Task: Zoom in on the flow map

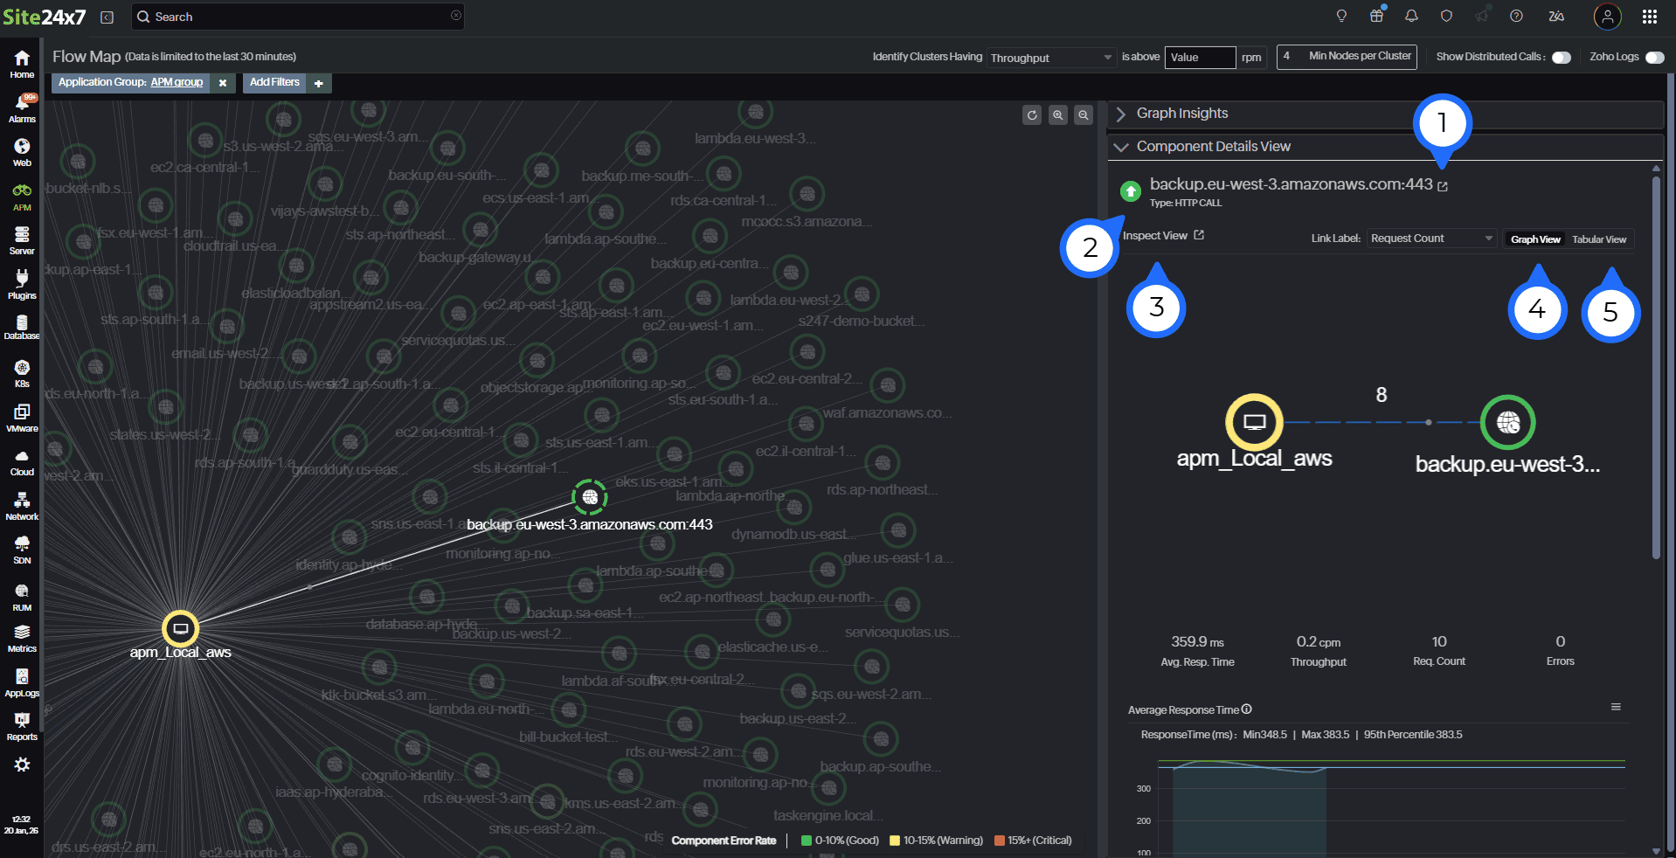Action: [x=1058, y=114]
